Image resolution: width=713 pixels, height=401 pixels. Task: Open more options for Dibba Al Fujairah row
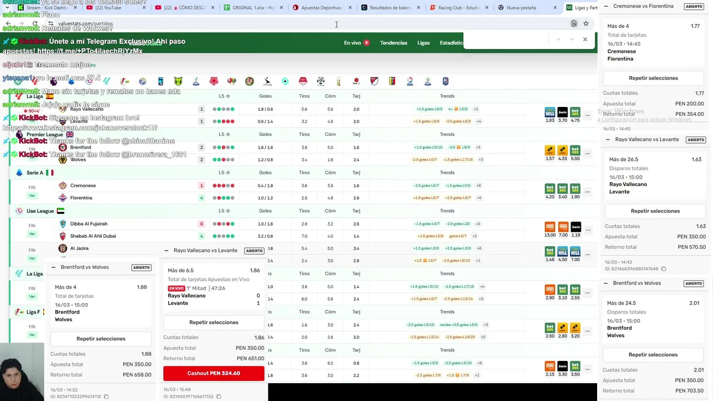(x=587, y=230)
